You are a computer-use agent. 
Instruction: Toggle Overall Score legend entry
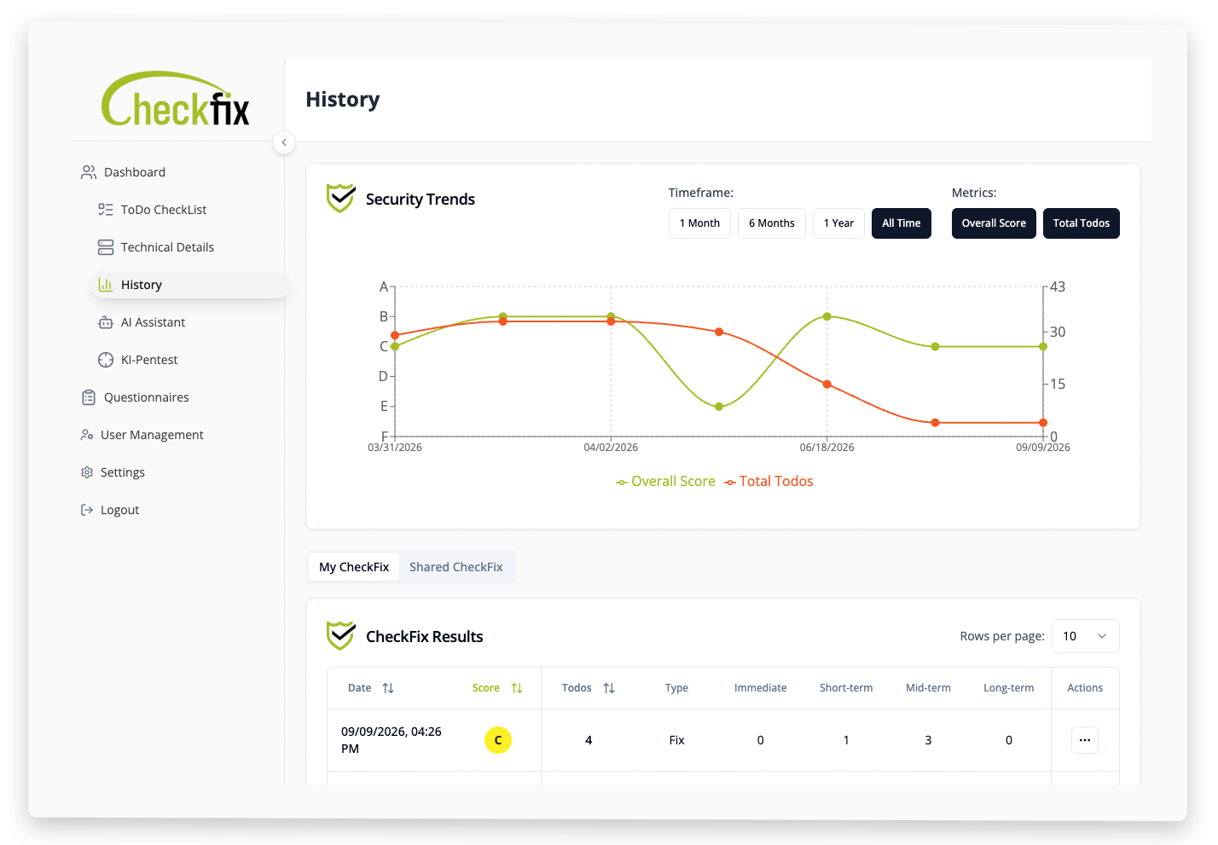click(x=665, y=482)
